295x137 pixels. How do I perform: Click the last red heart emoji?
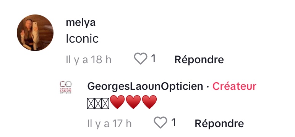coord(149,102)
